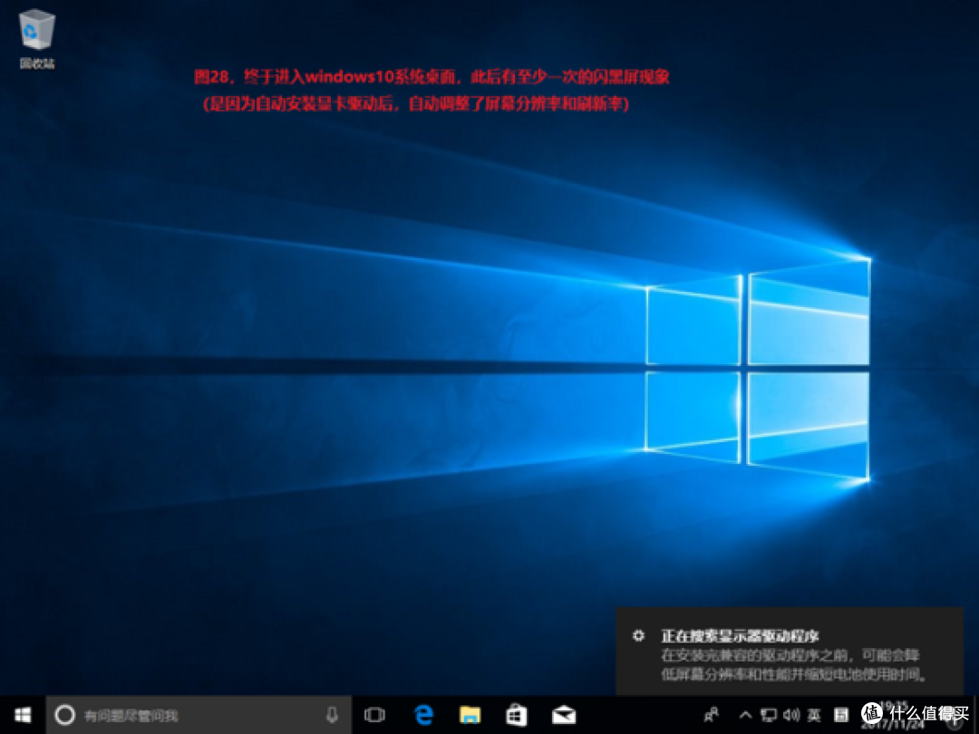
Task: Open the network status tray icon
Action: coord(770,716)
